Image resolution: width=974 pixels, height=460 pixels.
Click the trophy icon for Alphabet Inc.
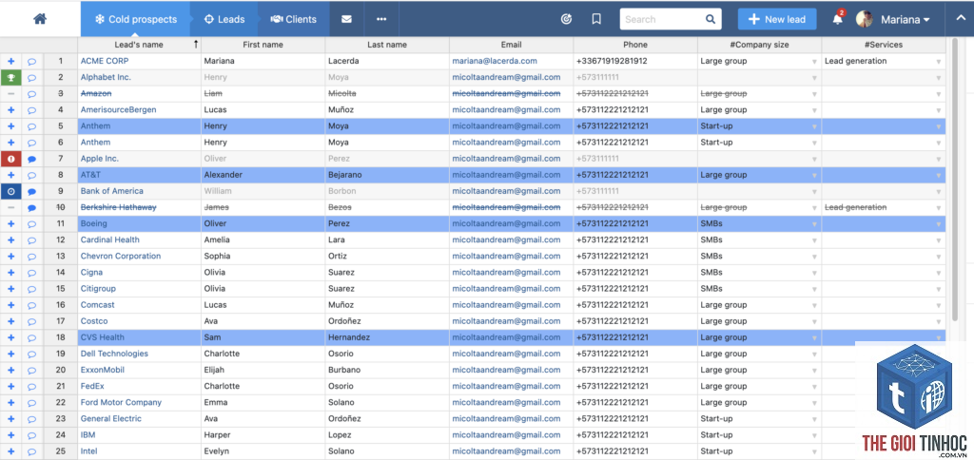pyautogui.click(x=10, y=78)
